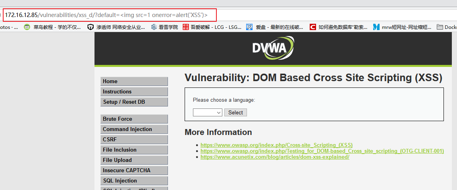Open the 菜鸟教程 bookmark icon
This screenshot has height=190, width=457.
[x=27, y=27]
